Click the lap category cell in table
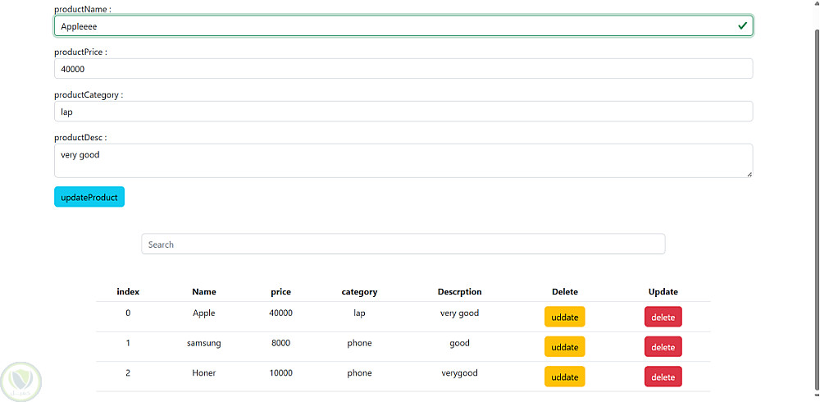Image resolution: width=820 pixels, height=402 pixels. 359,313
